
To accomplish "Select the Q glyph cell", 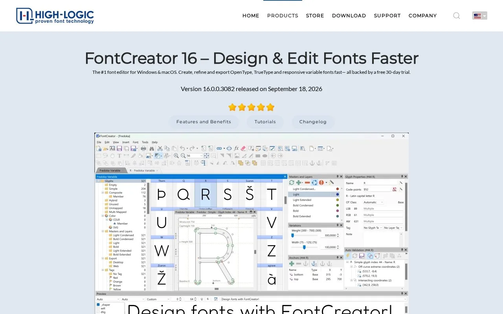I will click(184, 193).
